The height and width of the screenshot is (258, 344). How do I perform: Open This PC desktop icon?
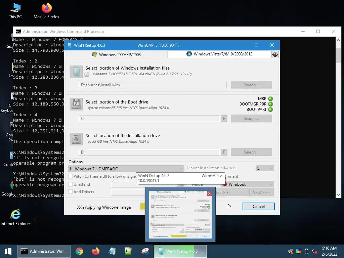click(15, 11)
